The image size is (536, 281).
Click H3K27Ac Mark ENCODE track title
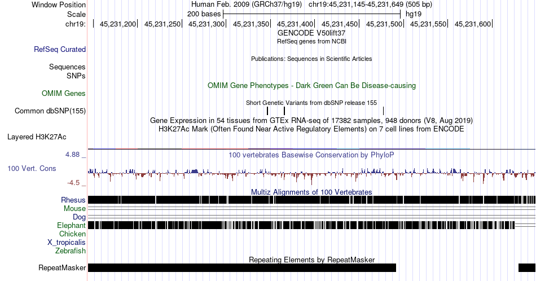(x=311, y=129)
